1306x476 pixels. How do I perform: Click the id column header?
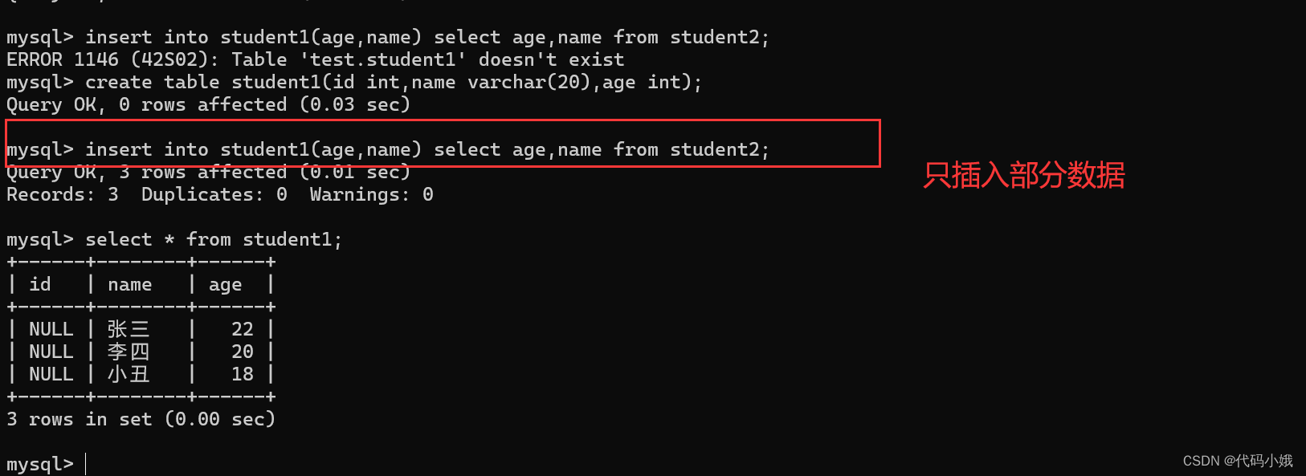(x=40, y=284)
